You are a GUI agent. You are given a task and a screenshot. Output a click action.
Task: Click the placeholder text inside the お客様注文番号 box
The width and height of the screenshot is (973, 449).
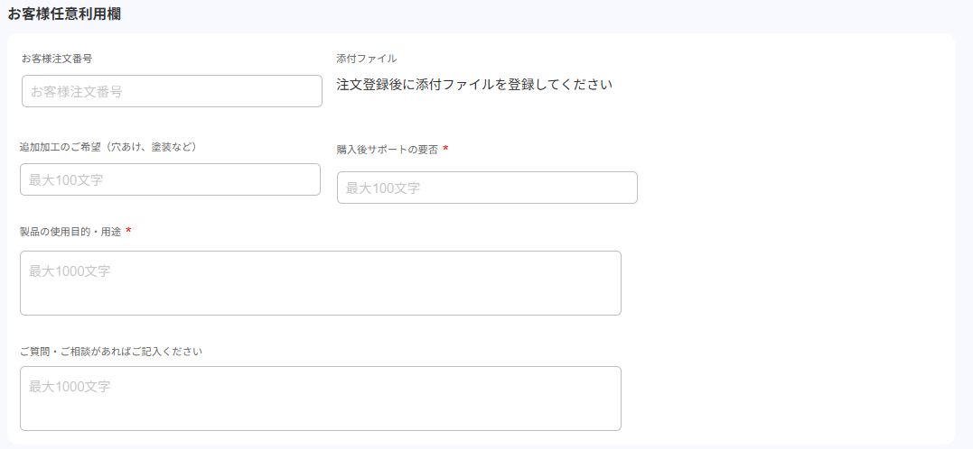coord(77,91)
